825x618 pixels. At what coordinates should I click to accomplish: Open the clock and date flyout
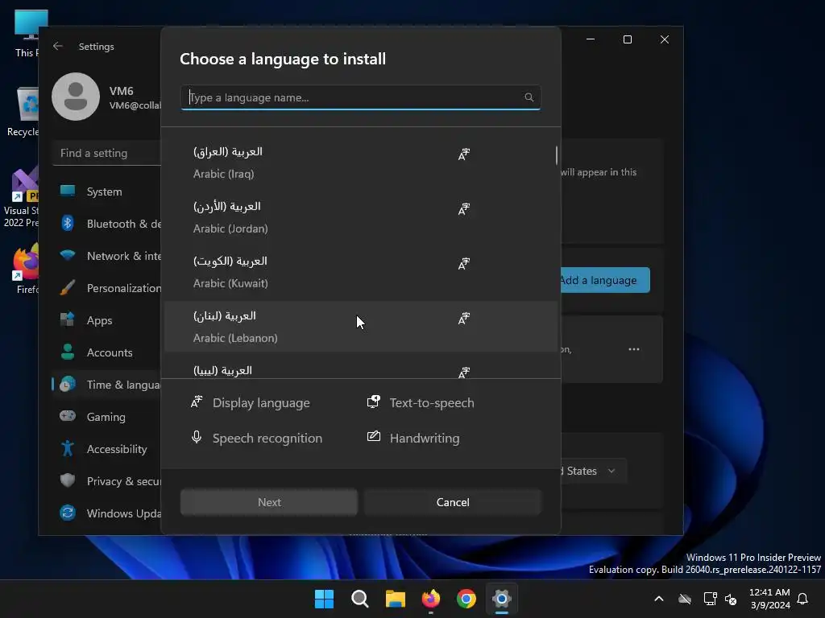[769, 599]
